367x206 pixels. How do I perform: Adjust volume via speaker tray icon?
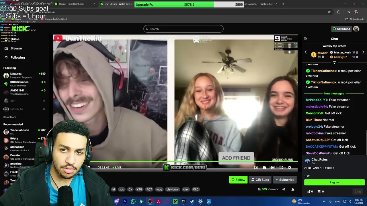tap(350, 201)
